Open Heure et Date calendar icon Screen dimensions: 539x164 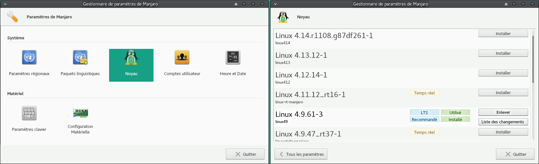click(233, 57)
